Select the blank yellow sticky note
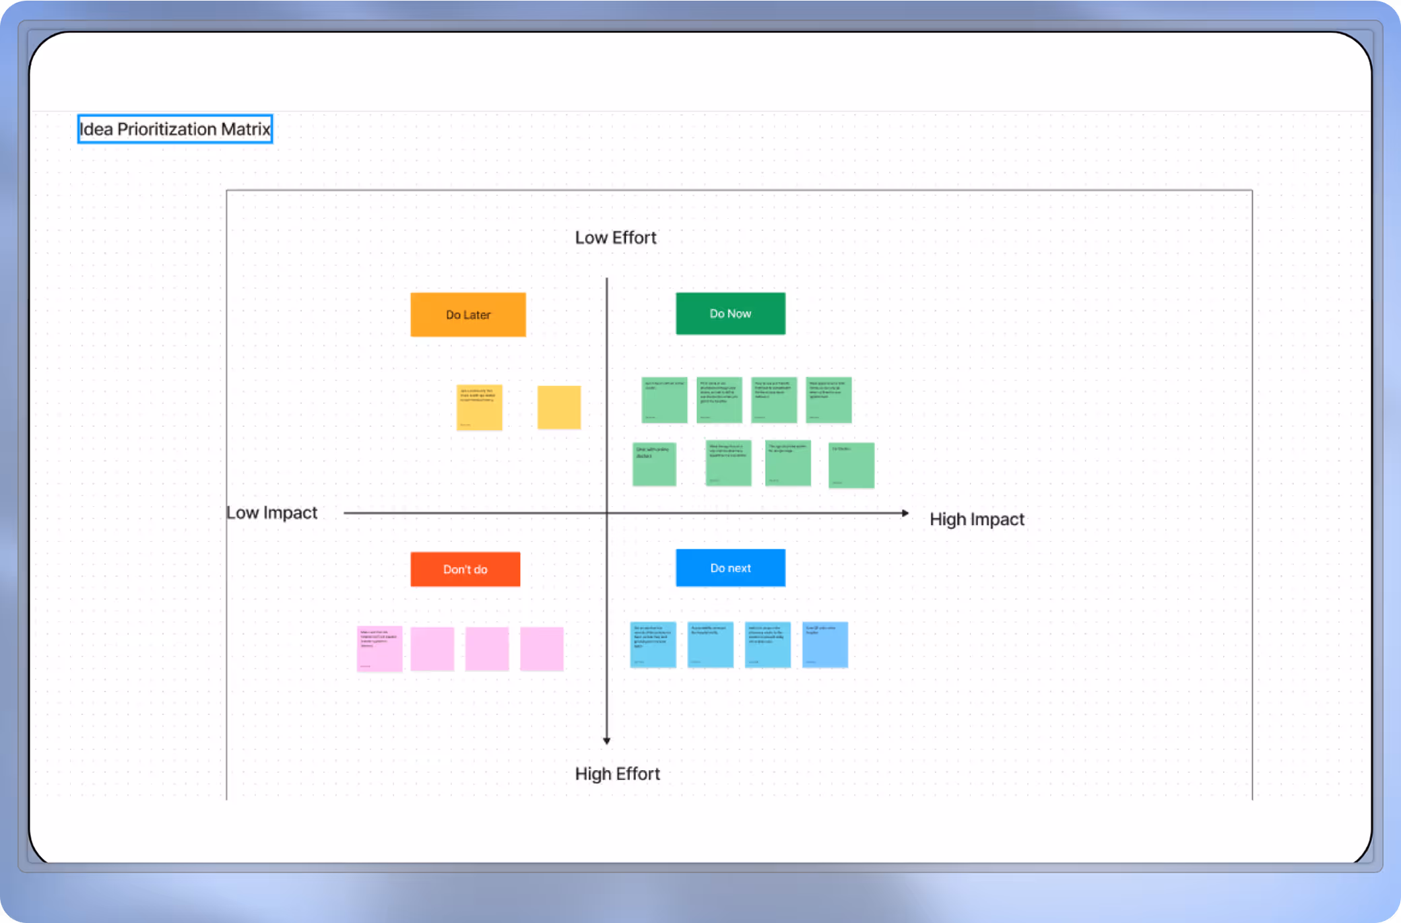The height and width of the screenshot is (923, 1401). pos(559,407)
